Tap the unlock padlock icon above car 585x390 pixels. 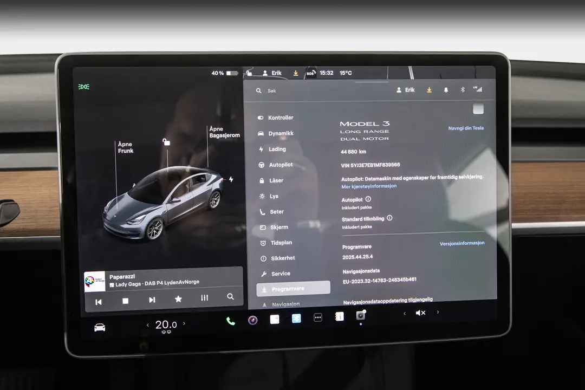pos(166,142)
